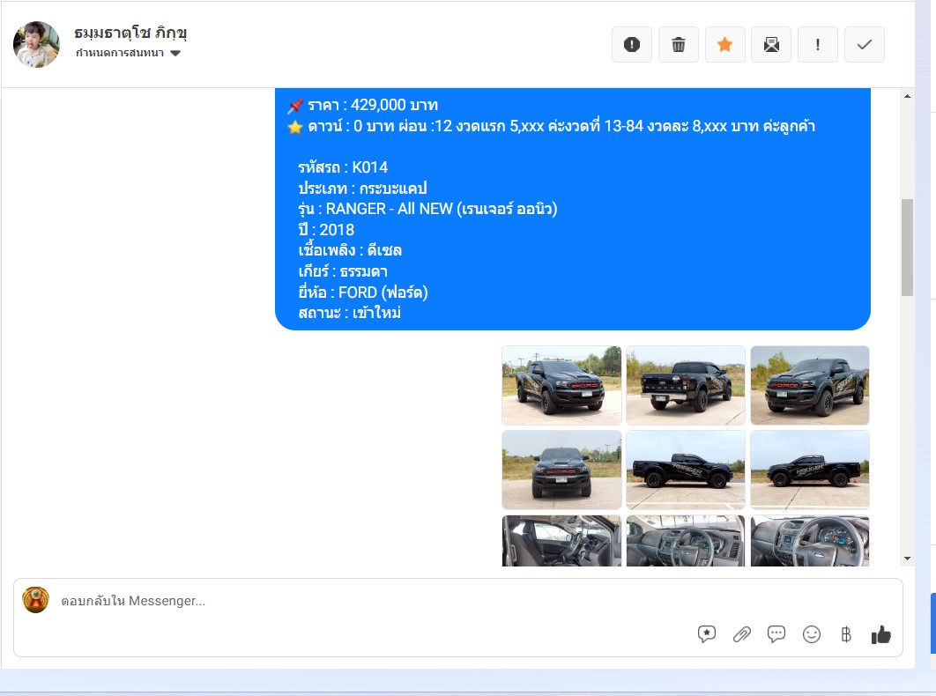The width and height of the screenshot is (936, 696).
Task: Open third photo in top thumbnail row
Action: [810, 386]
